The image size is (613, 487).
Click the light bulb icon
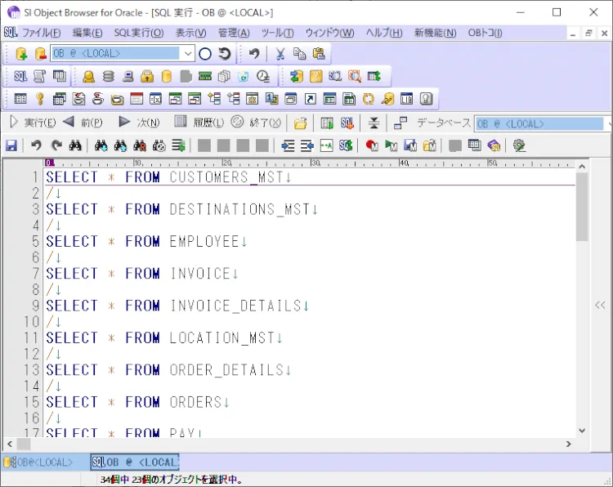pyautogui.click(x=426, y=99)
